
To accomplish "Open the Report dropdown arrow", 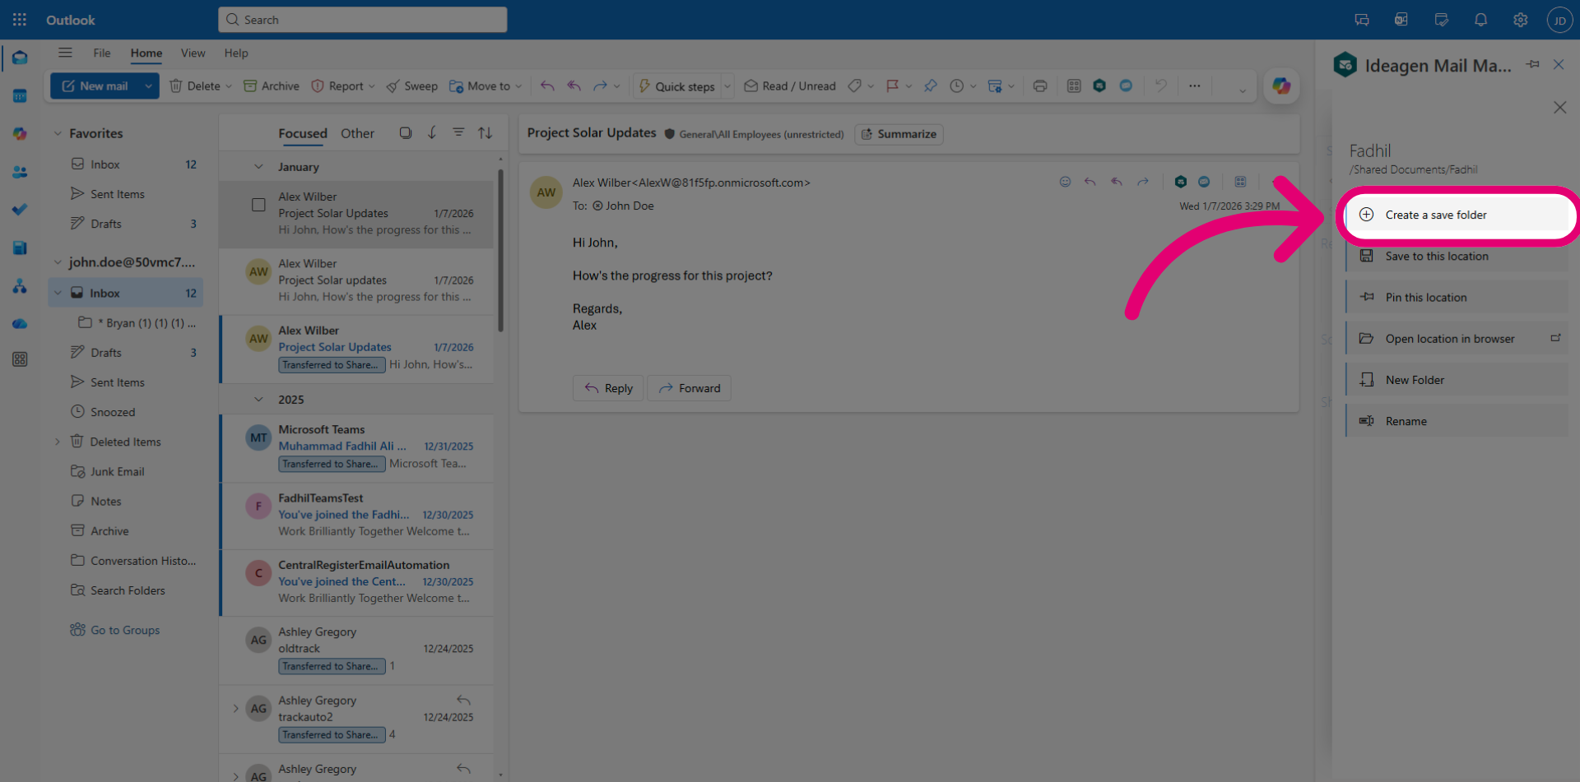I will 372,86.
